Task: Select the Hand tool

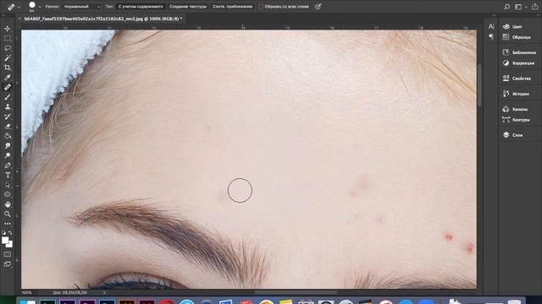Action: [8, 204]
